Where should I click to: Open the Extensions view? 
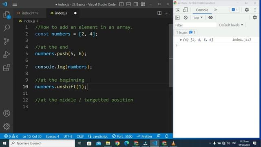coord(7,68)
